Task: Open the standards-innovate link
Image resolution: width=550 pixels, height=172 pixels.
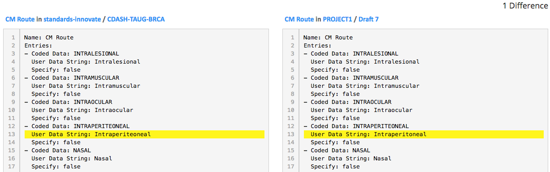Action: click(72, 19)
